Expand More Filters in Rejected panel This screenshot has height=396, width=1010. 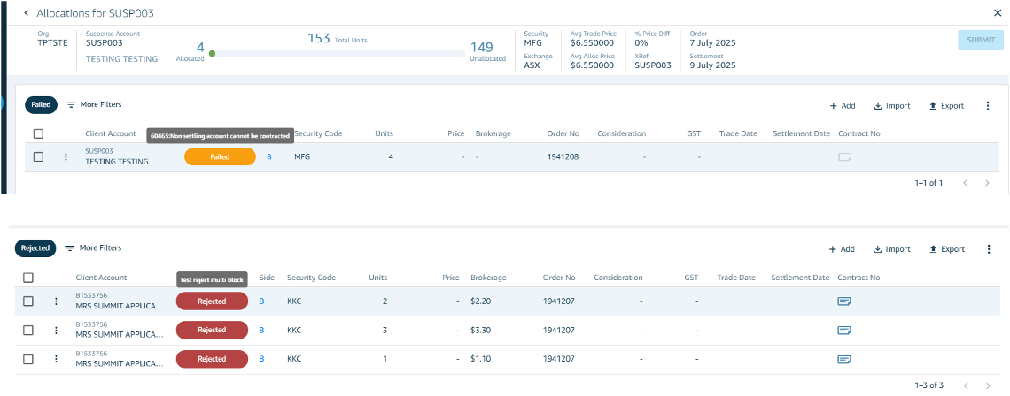tap(93, 248)
